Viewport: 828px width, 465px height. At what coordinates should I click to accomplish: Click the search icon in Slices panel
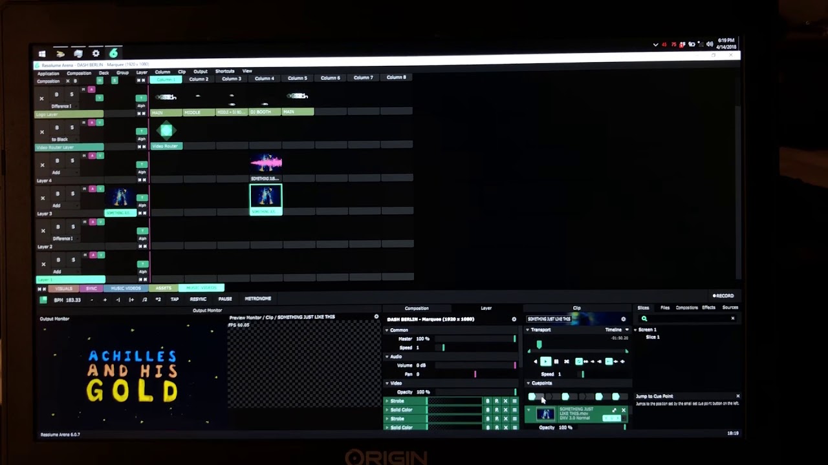644,318
